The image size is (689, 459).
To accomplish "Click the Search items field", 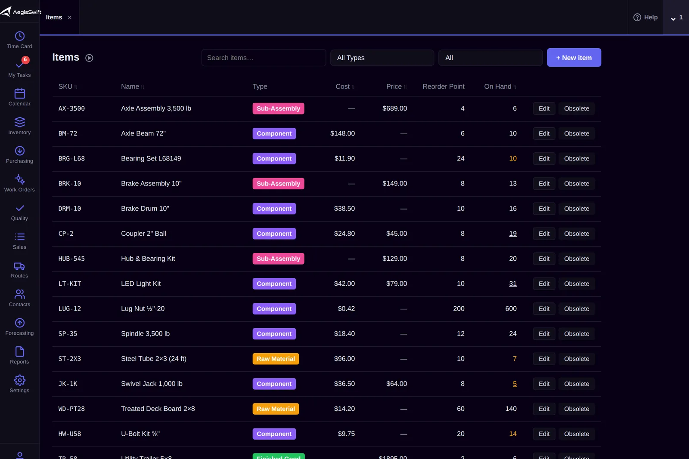I will click(x=264, y=58).
